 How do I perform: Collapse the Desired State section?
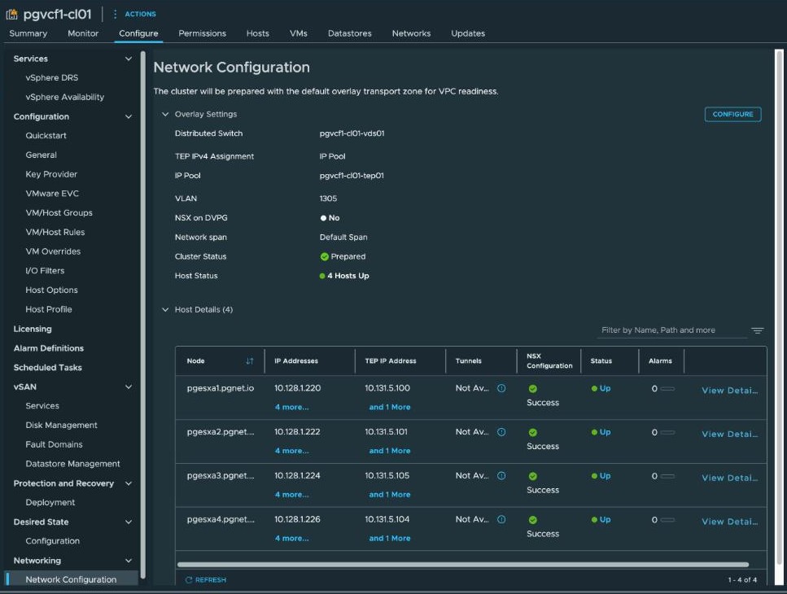coord(129,522)
